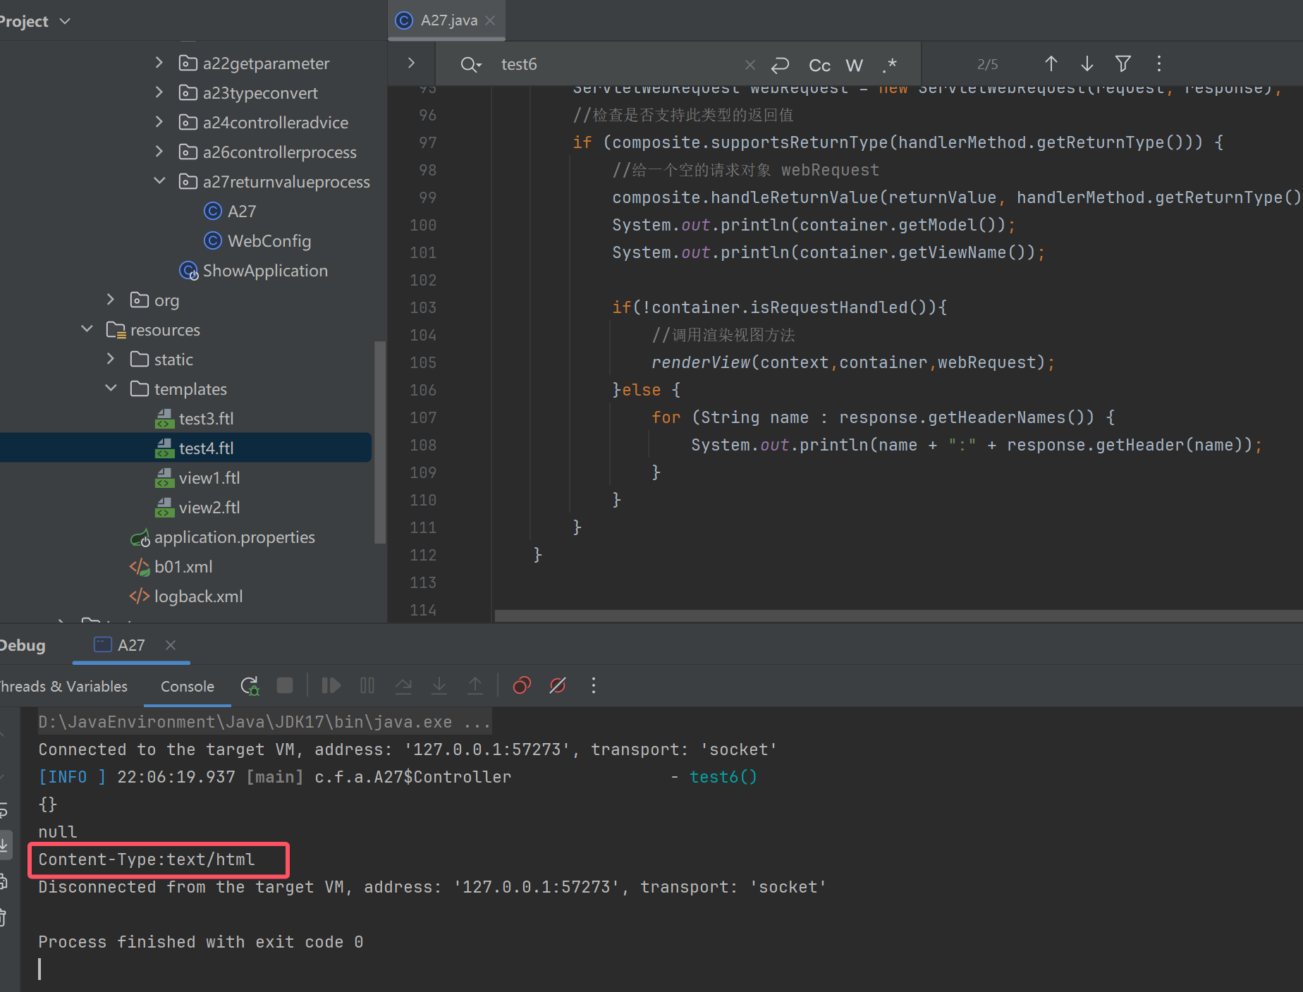Click the Stop debug button

point(285,685)
